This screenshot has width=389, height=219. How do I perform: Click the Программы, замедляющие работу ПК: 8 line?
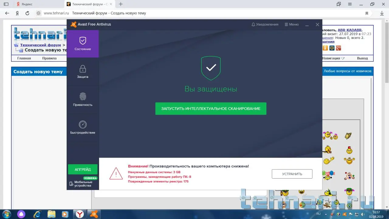coord(160,177)
